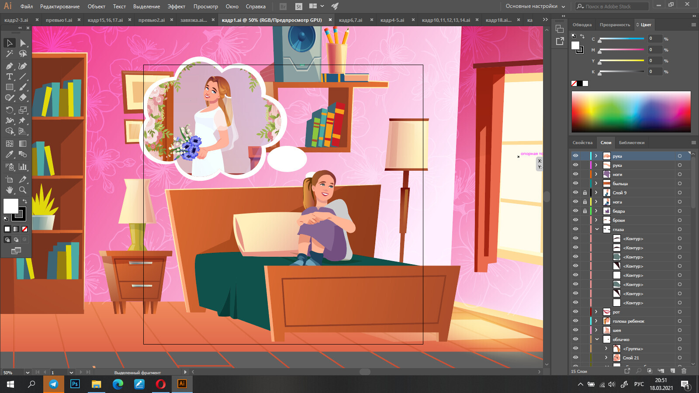Unlock the Слой 9 layer

click(x=585, y=192)
